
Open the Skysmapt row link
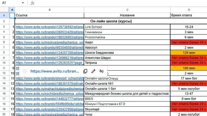[x=49, y=109]
